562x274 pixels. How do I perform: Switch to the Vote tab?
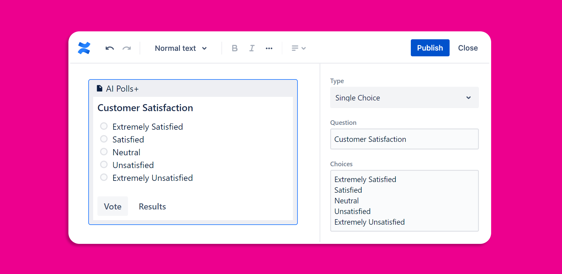pos(113,206)
